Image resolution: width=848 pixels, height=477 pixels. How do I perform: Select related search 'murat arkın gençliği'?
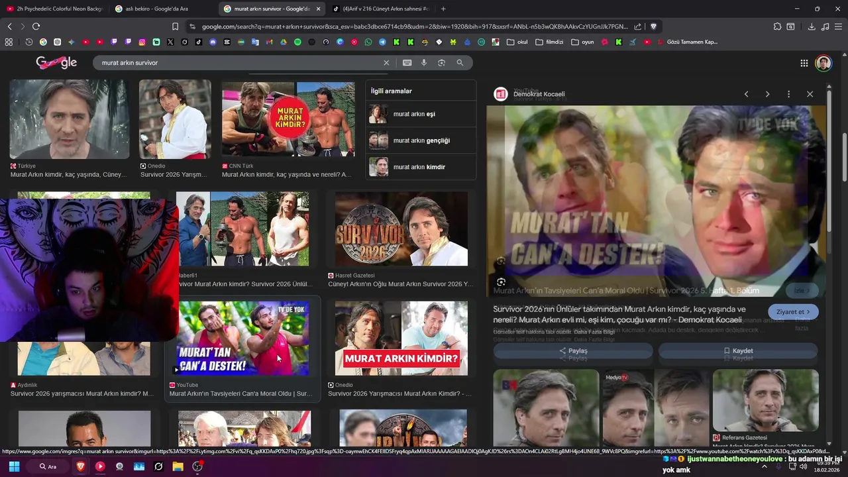[x=421, y=140]
